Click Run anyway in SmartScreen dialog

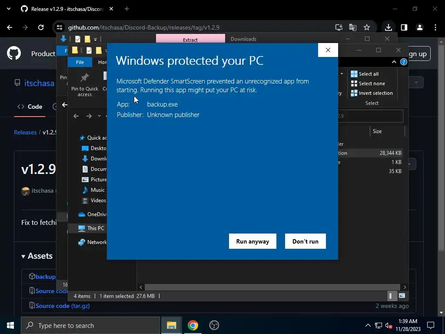pyautogui.click(x=252, y=241)
